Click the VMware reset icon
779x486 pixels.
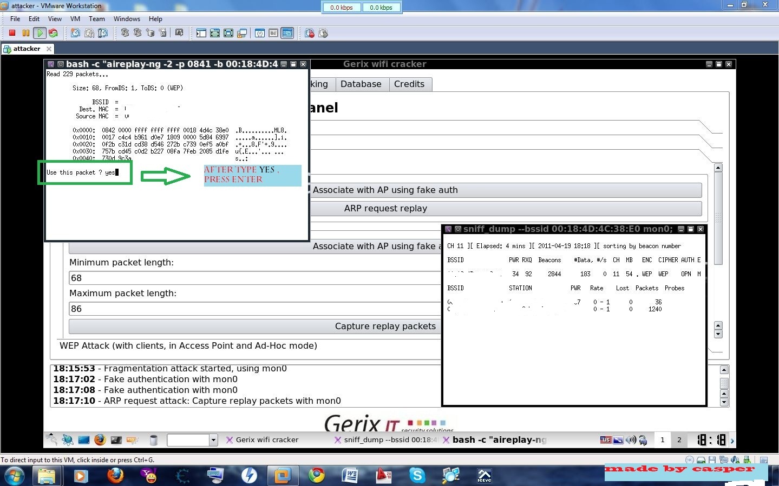pos(53,33)
